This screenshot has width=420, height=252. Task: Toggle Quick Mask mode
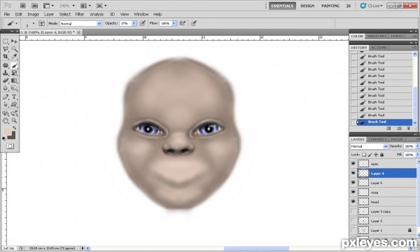coord(10,146)
